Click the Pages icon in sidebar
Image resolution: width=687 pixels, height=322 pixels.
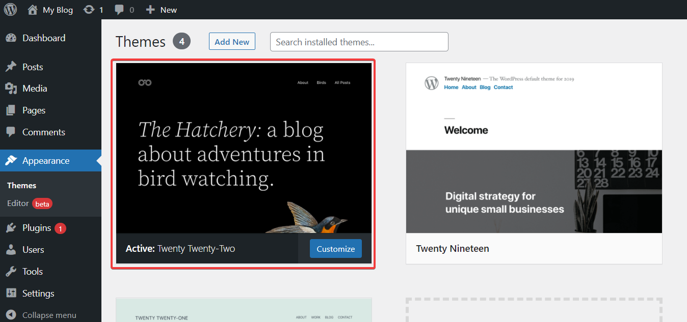(11, 110)
